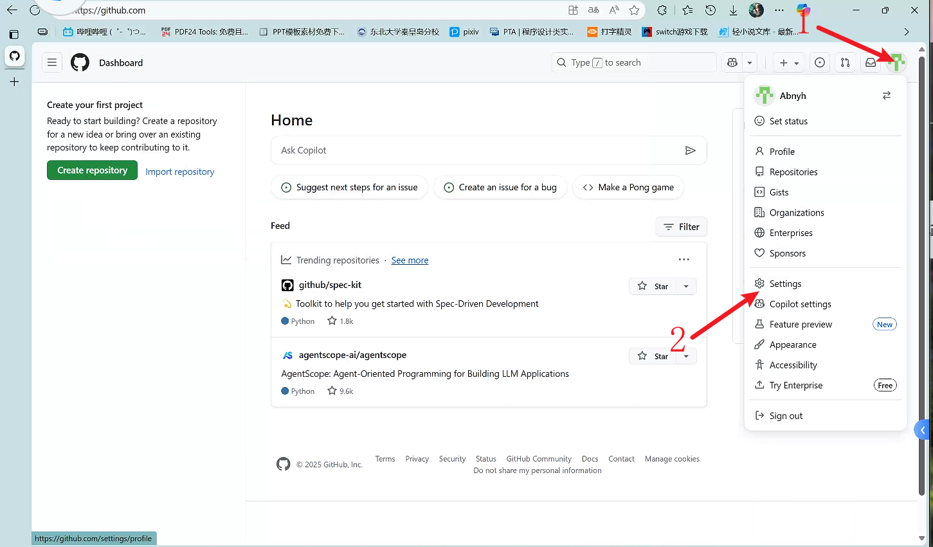Select Feature preview in the user menu
Viewport: 933px width, 547px height.
tap(826, 325)
